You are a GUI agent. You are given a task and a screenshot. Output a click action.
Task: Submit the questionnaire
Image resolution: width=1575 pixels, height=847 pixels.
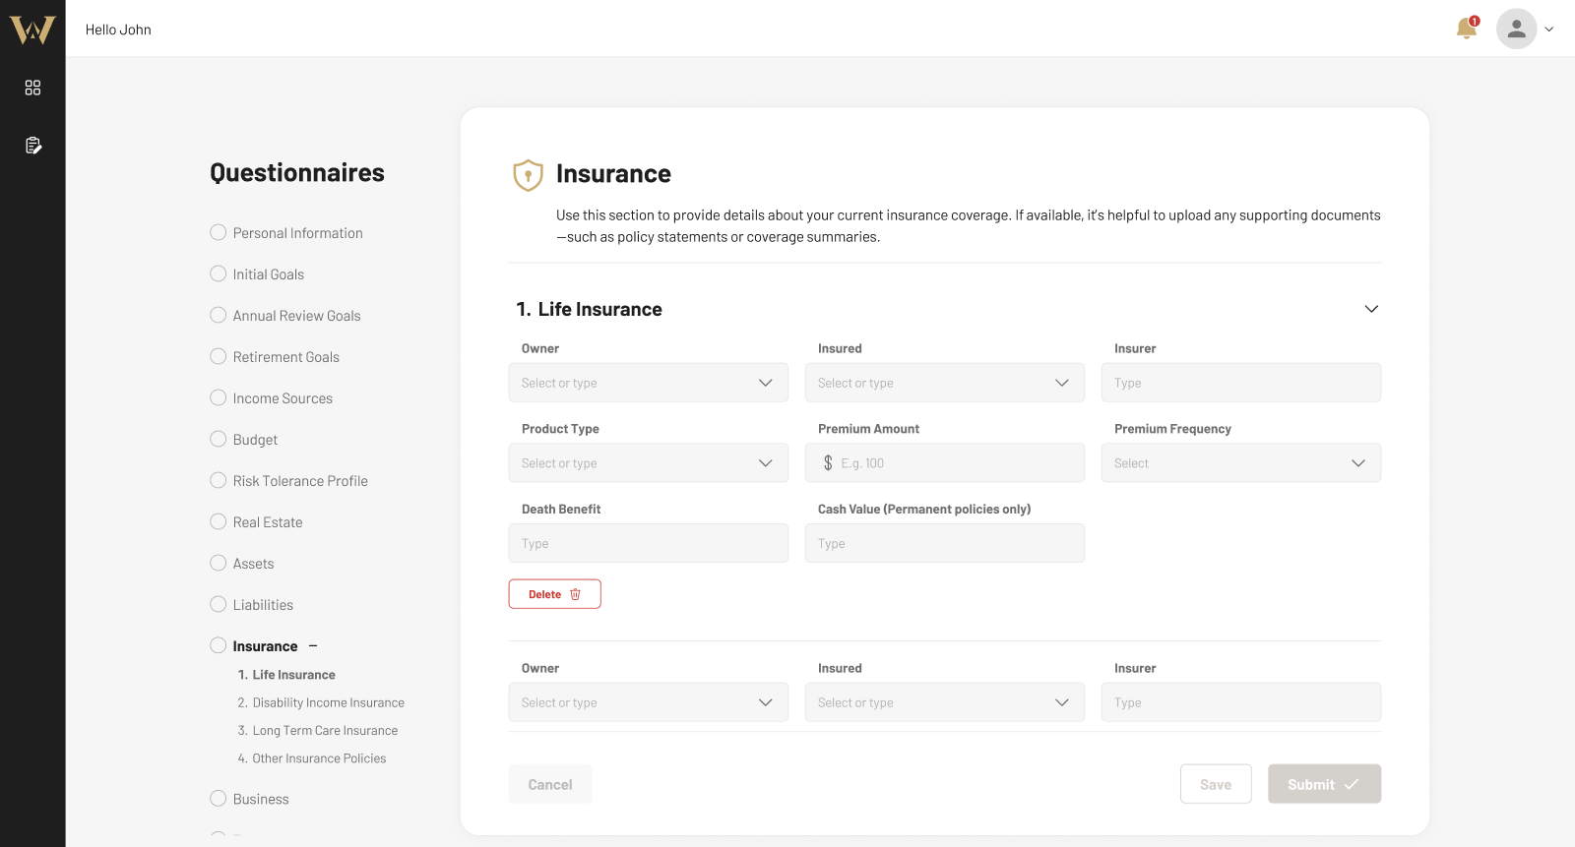(1324, 784)
